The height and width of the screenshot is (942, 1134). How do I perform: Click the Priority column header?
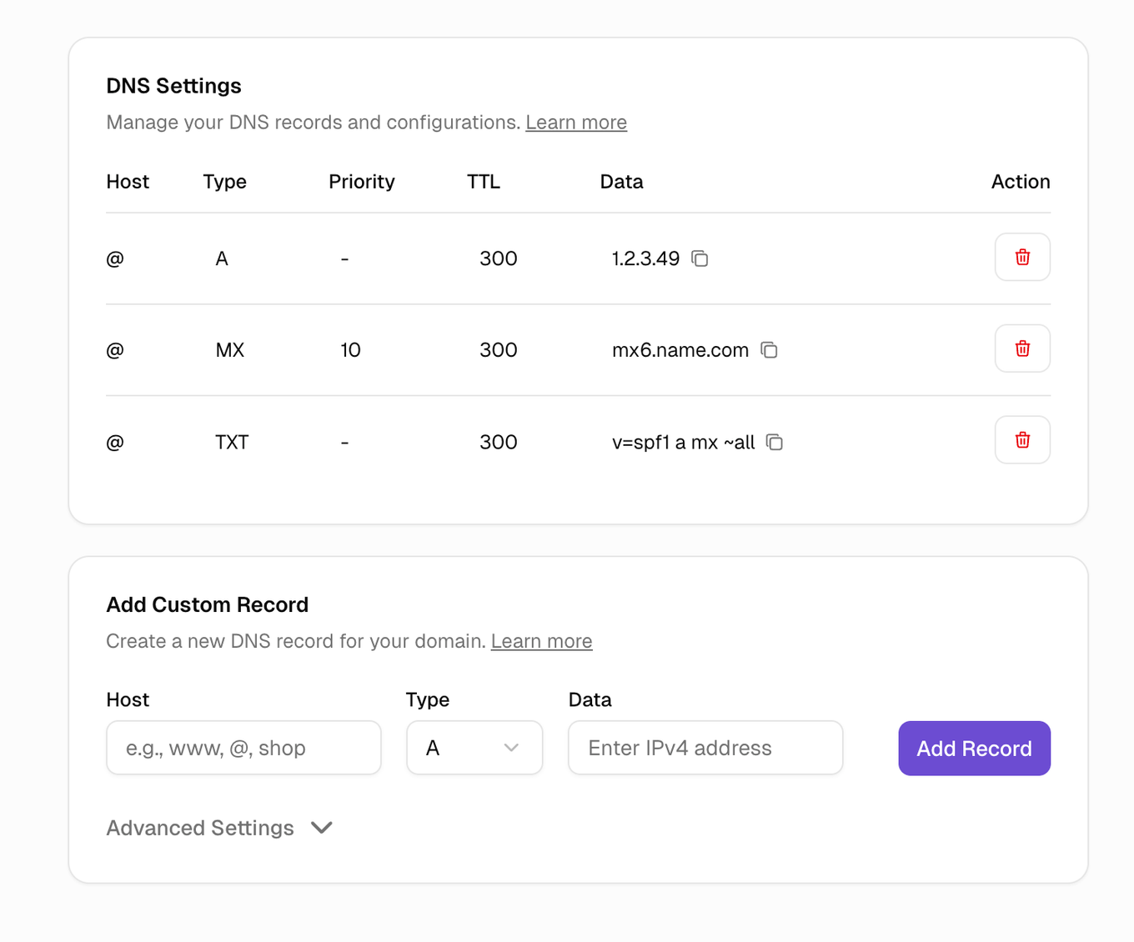click(x=361, y=182)
